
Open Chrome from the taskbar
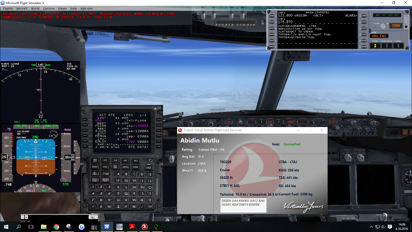56,227
